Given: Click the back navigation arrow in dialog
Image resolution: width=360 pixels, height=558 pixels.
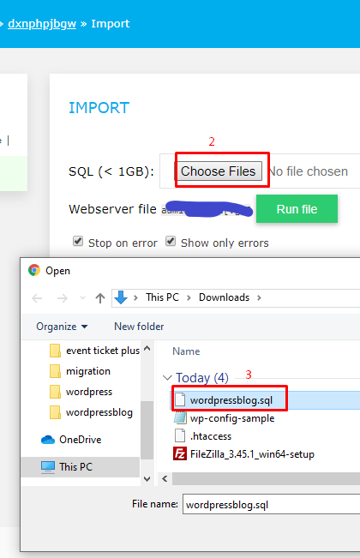Looking at the screenshot, I should click(x=37, y=298).
